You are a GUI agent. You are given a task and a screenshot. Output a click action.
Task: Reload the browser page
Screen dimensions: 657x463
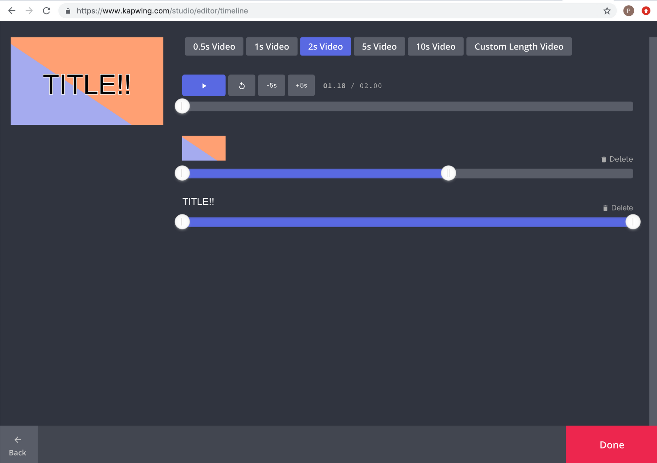pyautogui.click(x=47, y=11)
